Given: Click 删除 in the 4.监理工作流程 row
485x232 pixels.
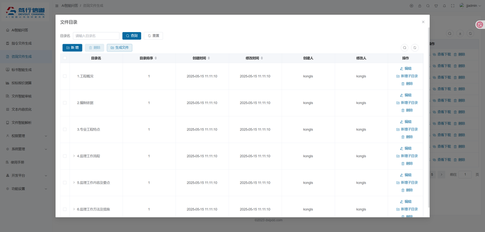Looking at the screenshot, I should pos(407,163).
